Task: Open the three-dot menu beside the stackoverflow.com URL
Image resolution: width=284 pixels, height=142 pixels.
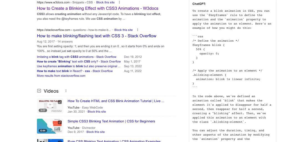Action: (138, 30)
